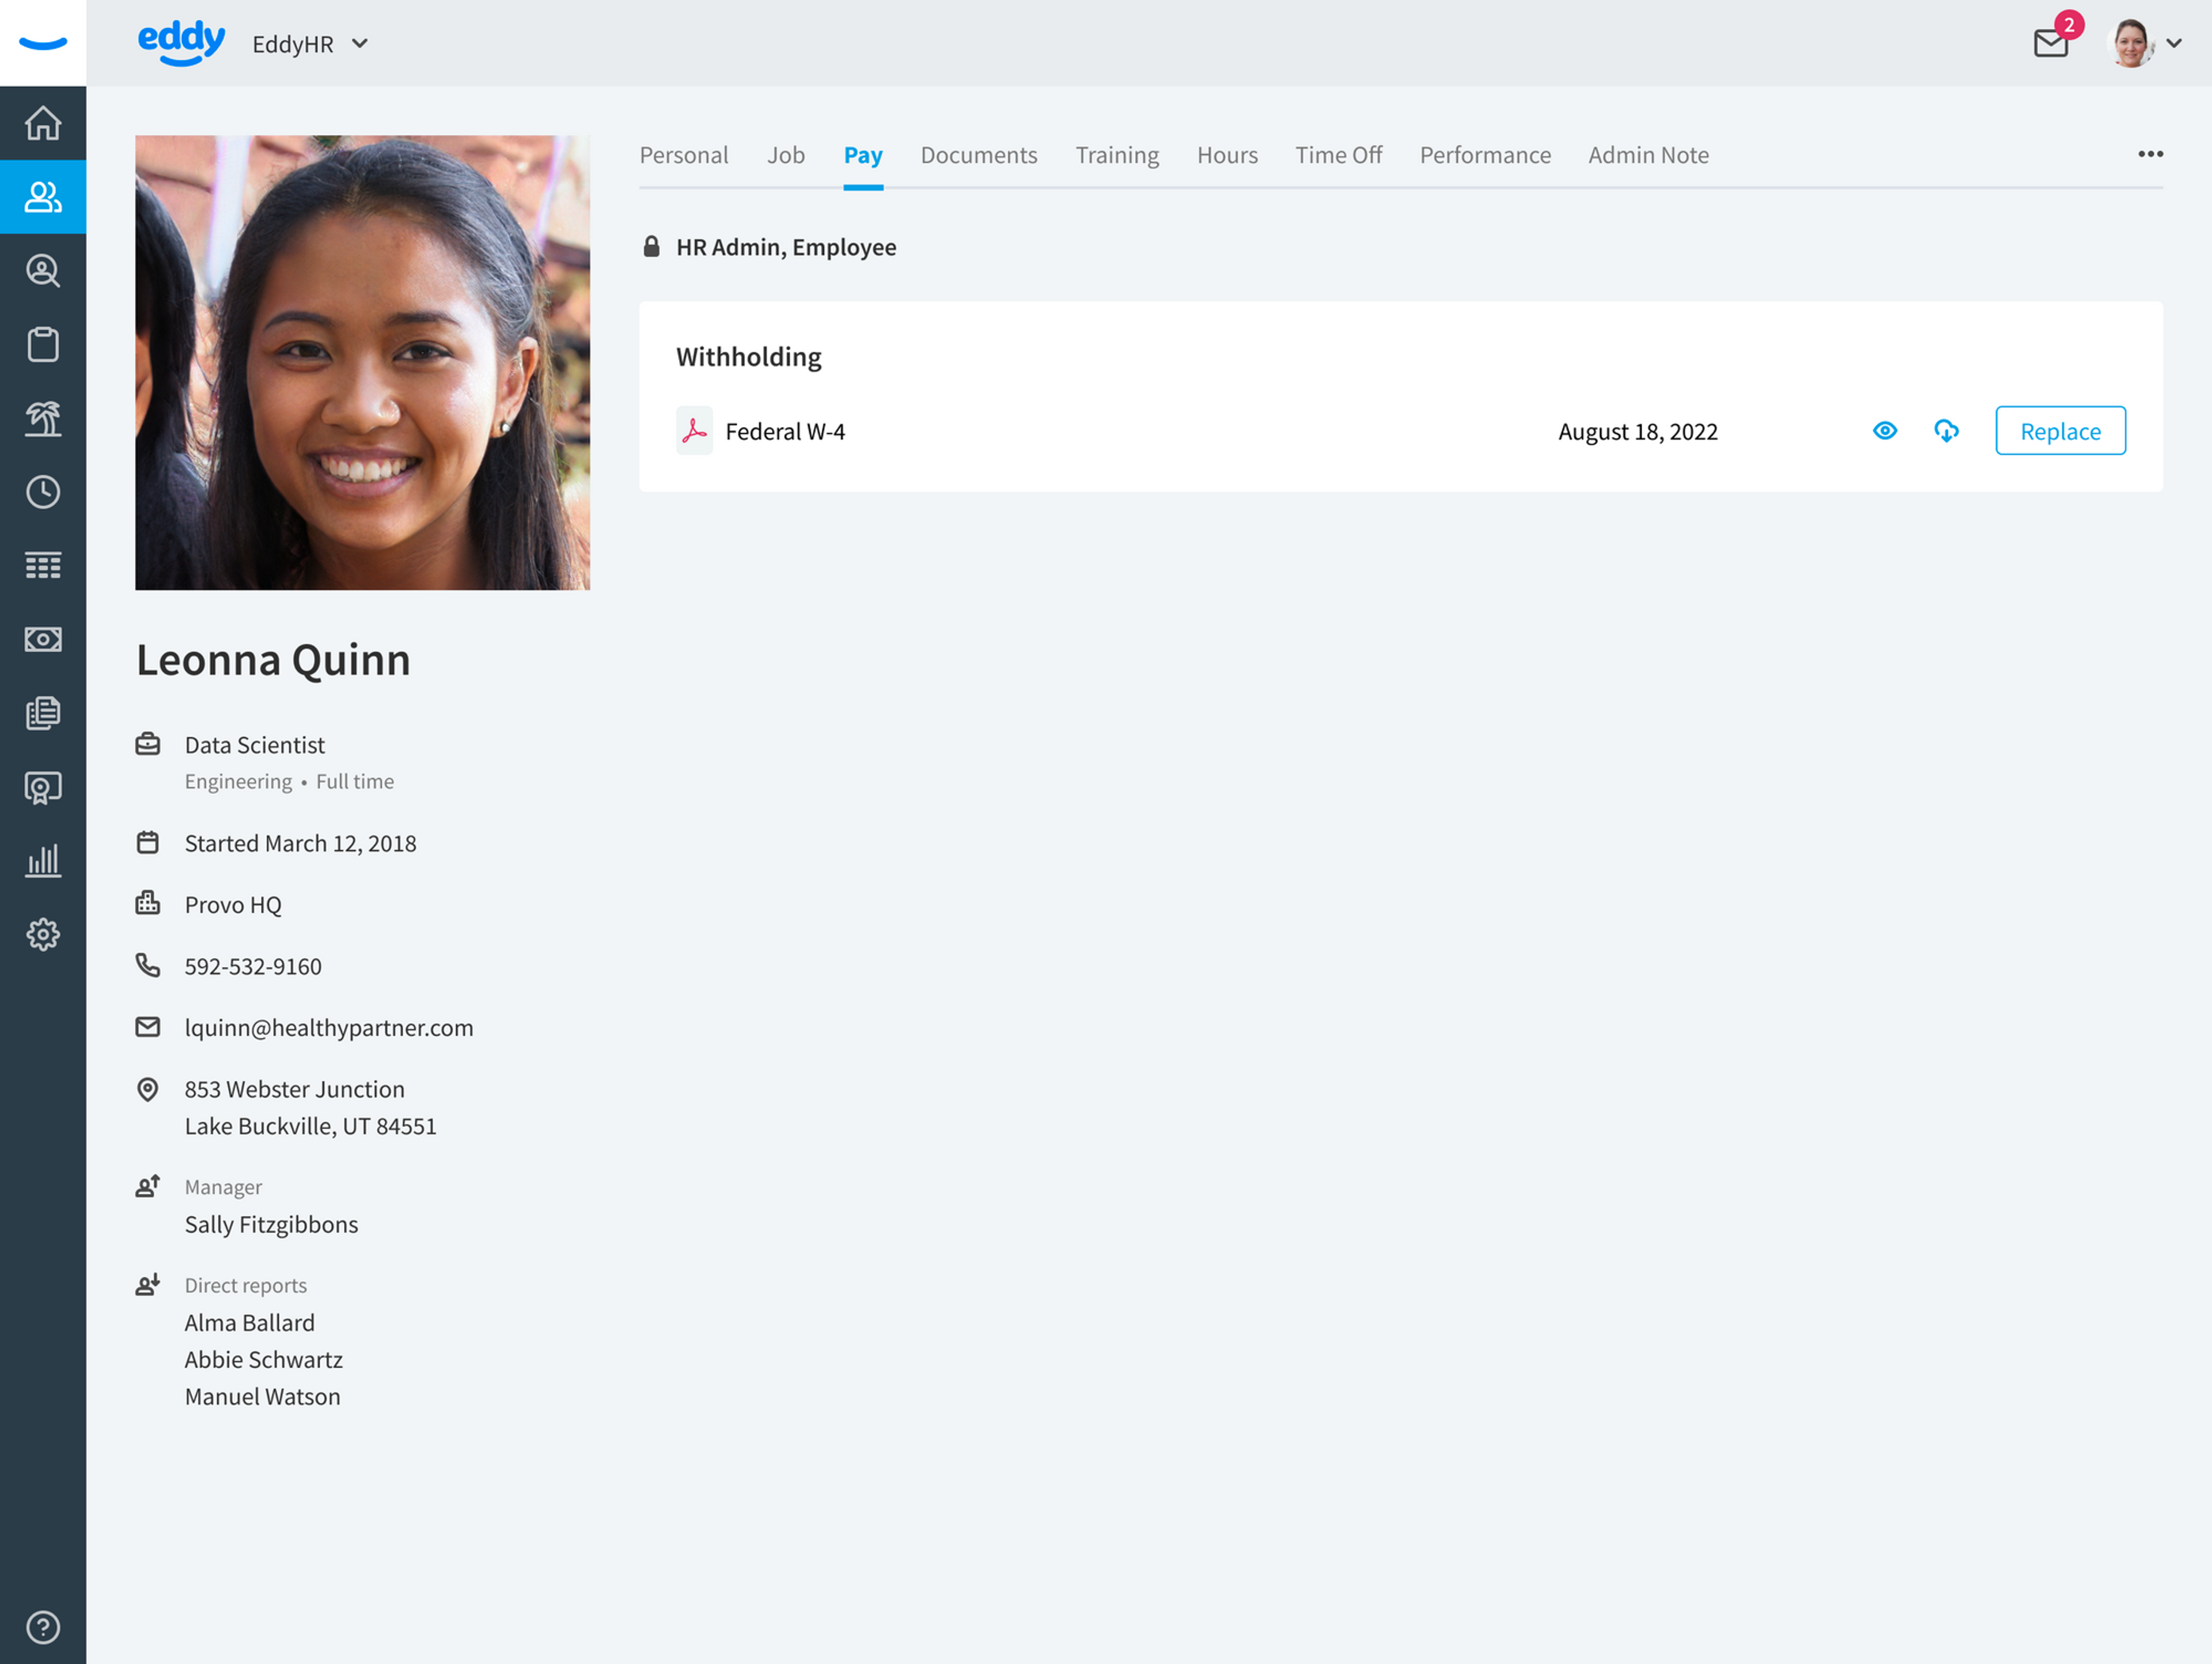Screen dimensions: 2212x1664
Task: Open the help question mark icon
Action: pos(43,1627)
